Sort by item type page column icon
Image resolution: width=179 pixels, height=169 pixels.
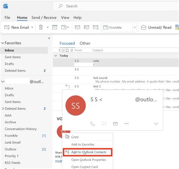(x=67, y=50)
